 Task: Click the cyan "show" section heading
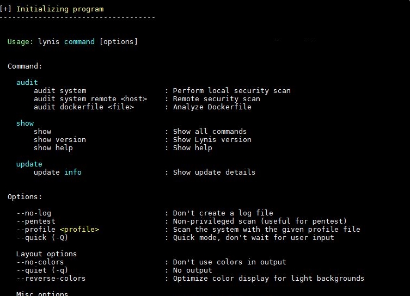click(25, 123)
